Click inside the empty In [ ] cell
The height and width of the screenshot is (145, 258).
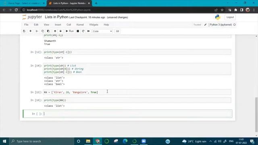coord(137,114)
